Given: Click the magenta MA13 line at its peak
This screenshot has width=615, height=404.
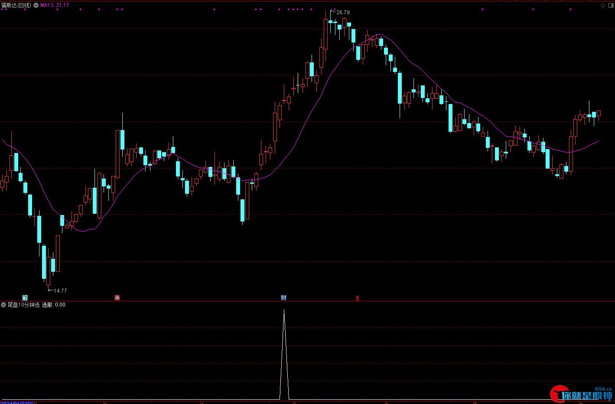Looking at the screenshot, I should [378, 35].
